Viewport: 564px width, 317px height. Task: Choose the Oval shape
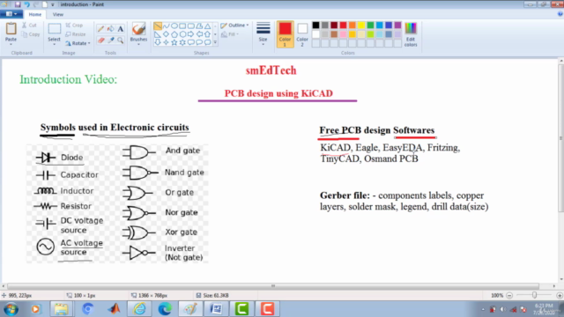tap(174, 26)
